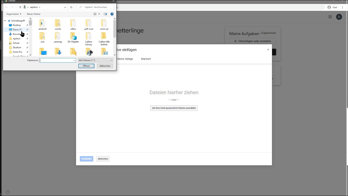
Task: Switch to the Markiert tab
Action: pyautogui.click(x=146, y=59)
